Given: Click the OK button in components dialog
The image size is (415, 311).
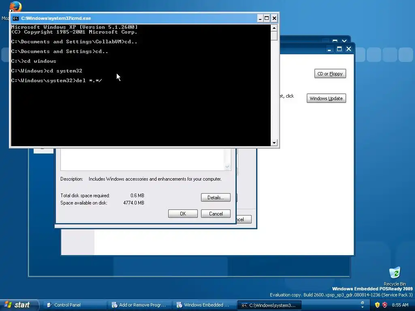Looking at the screenshot, I should (183, 214).
